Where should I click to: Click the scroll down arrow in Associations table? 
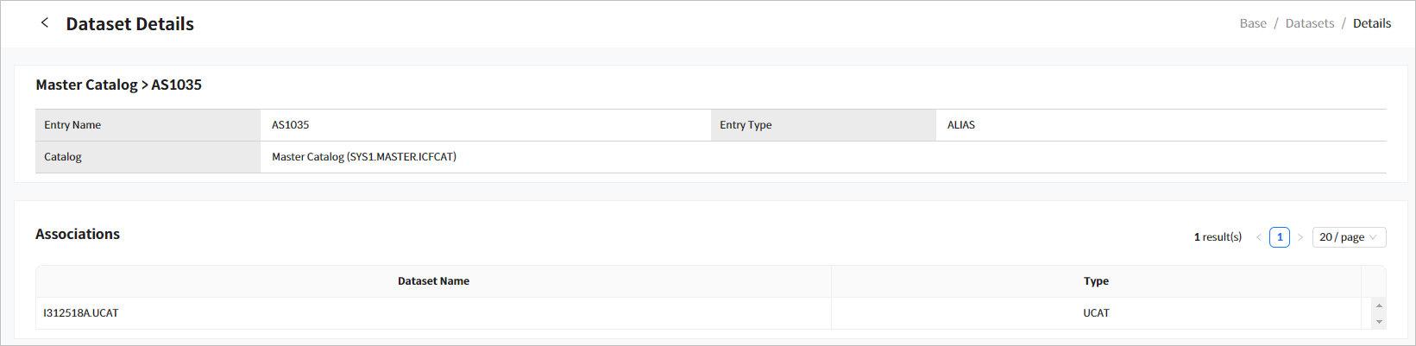[x=1379, y=322]
